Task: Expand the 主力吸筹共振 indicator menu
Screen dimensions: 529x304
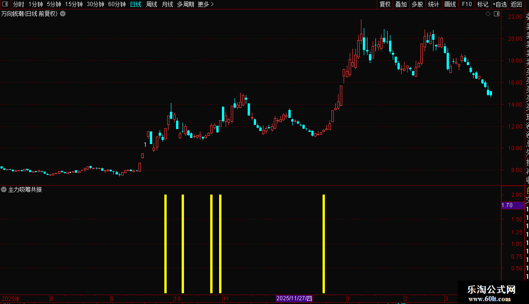Action: (4, 189)
